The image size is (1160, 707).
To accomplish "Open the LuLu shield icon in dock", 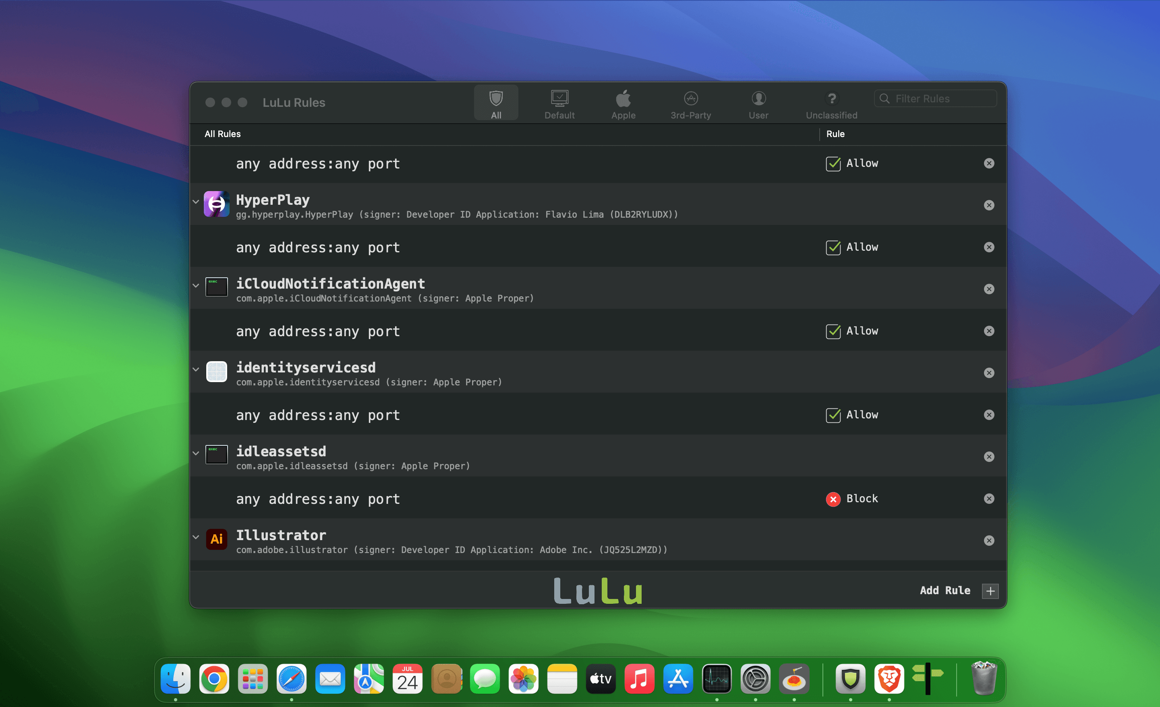I will click(850, 679).
